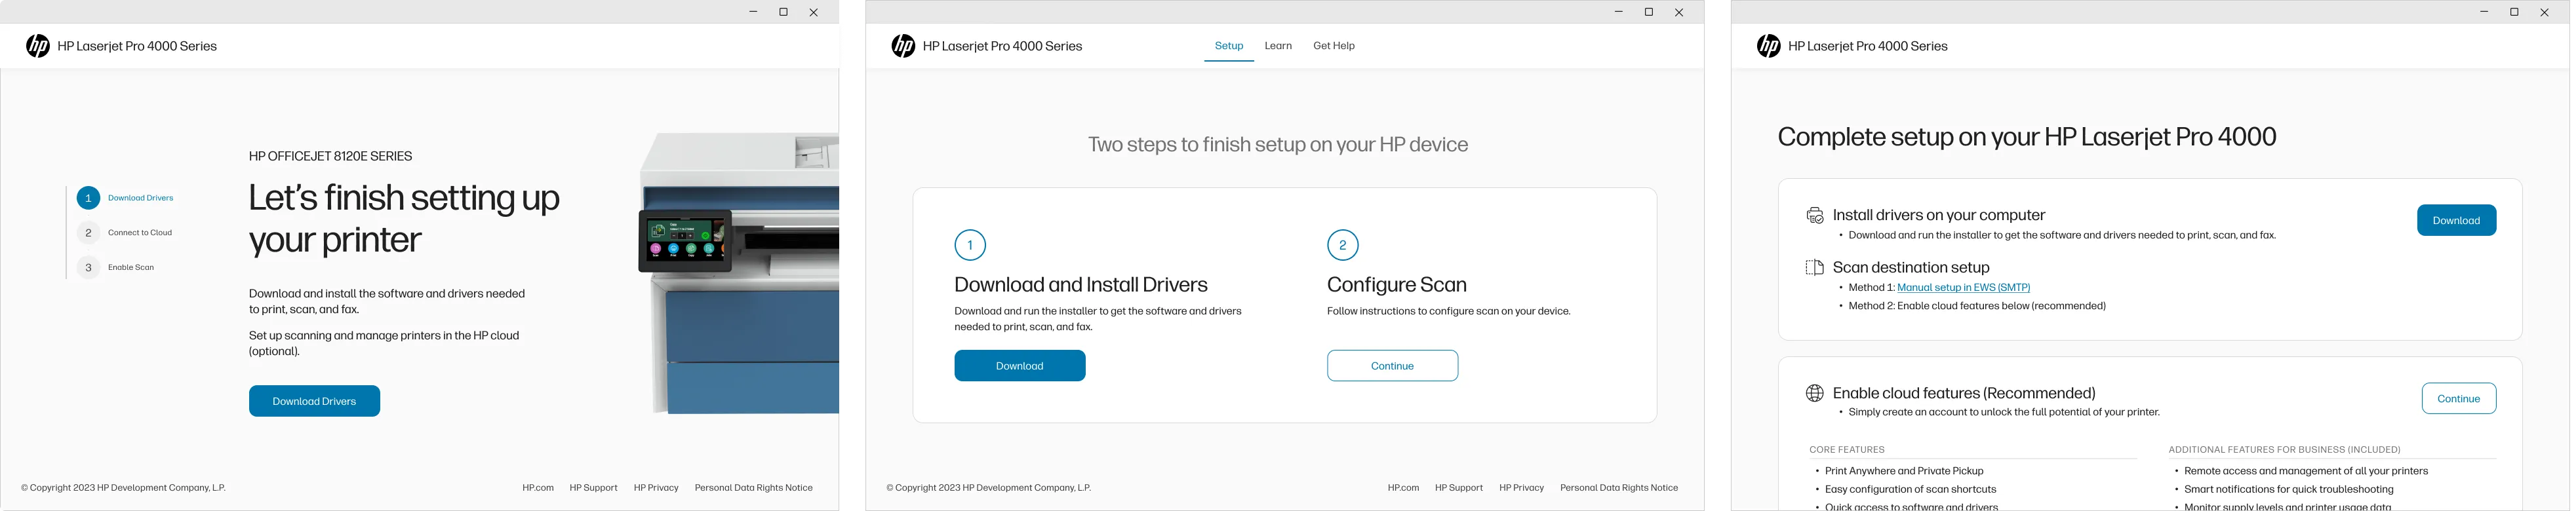The image size is (2576, 511).
Task: Click 'Configure Scan' heading in middle window
Action: [x=1397, y=285]
